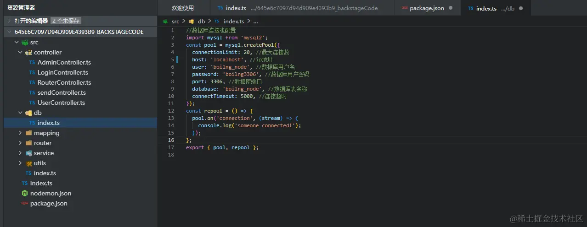Click the utils folder icon

click(28, 163)
